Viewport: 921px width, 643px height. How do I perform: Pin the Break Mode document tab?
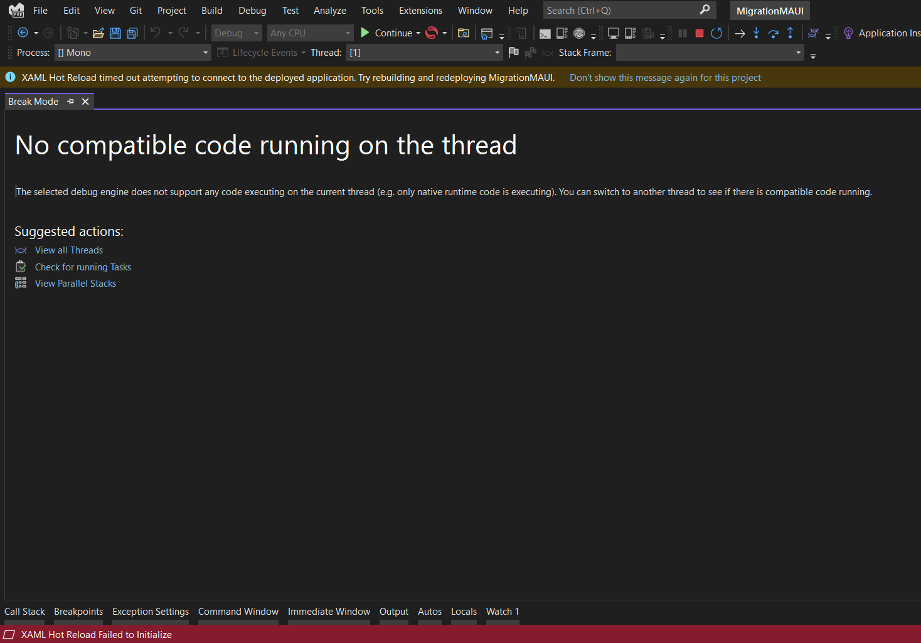click(70, 101)
